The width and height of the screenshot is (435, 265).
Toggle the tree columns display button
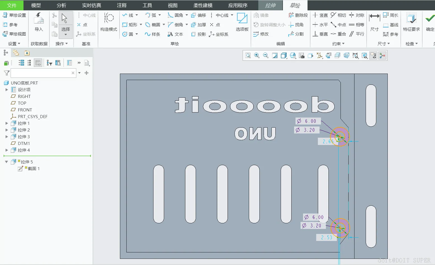coord(38,63)
